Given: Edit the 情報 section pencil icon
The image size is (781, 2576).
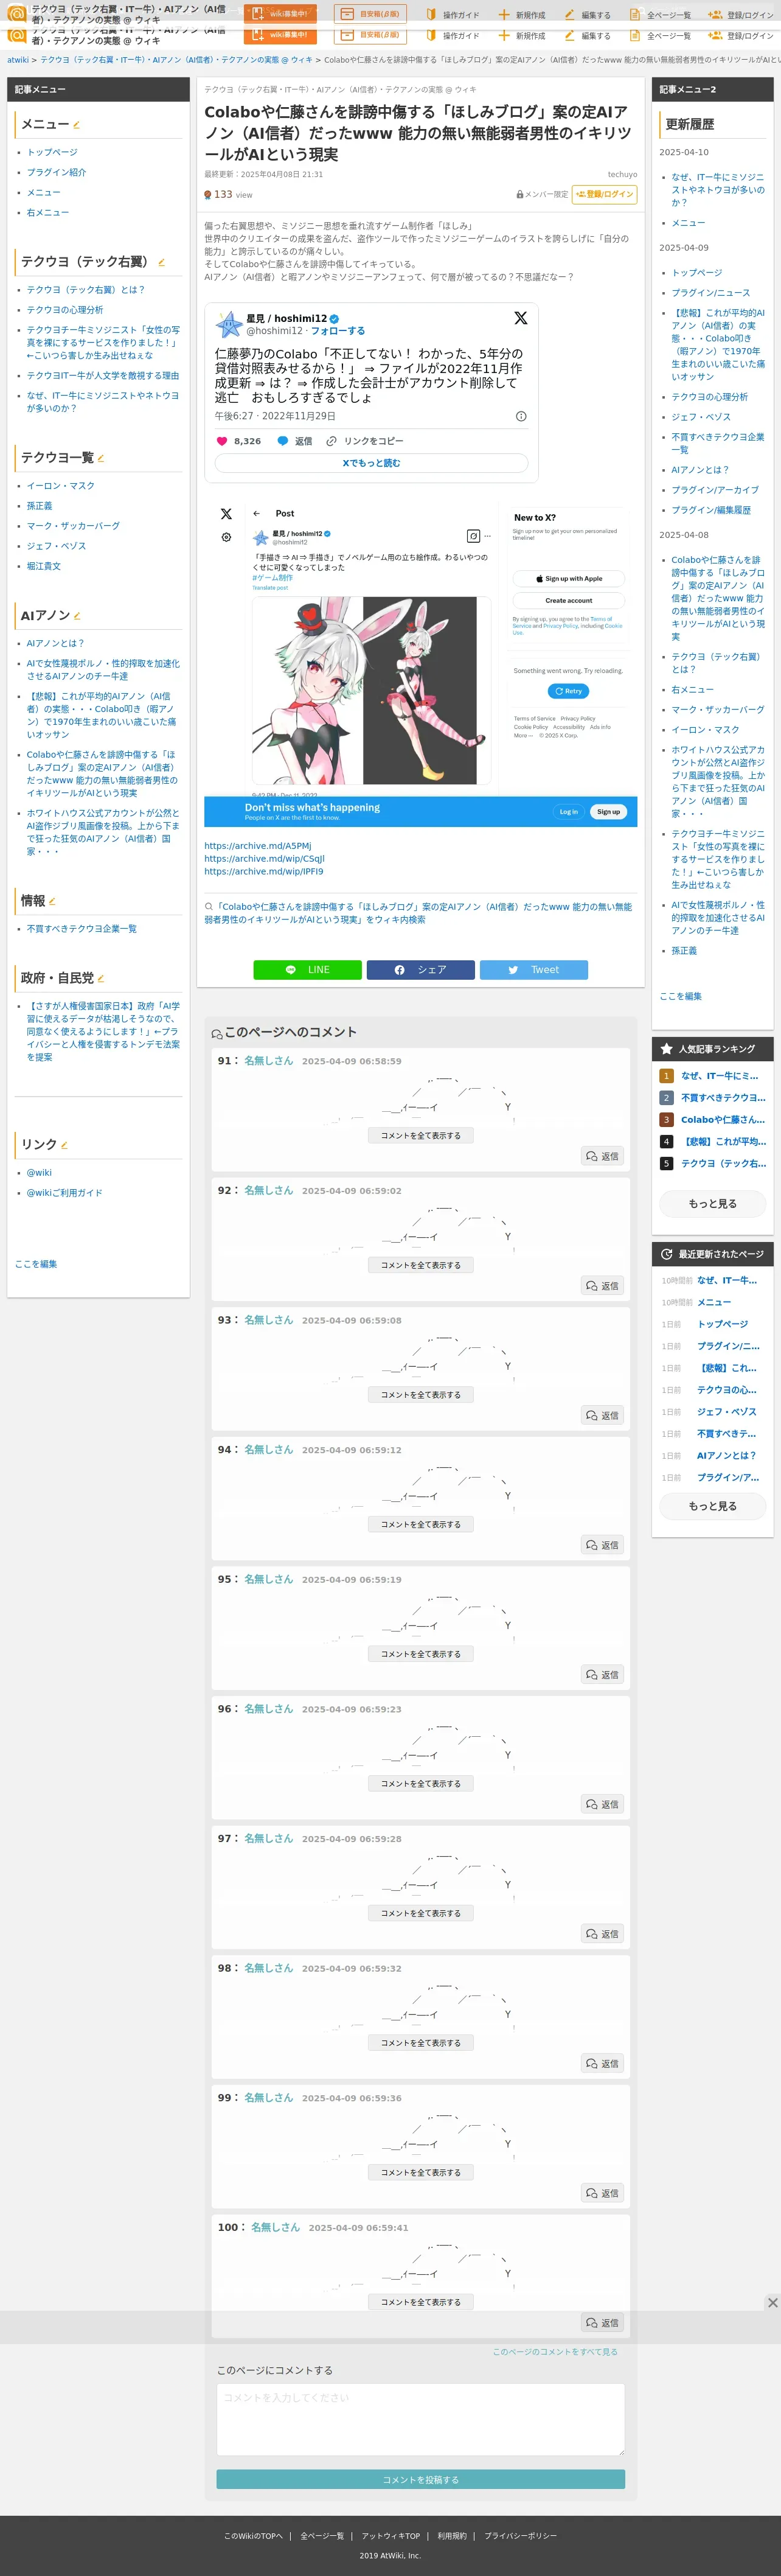Looking at the screenshot, I should [x=52, y=901].
